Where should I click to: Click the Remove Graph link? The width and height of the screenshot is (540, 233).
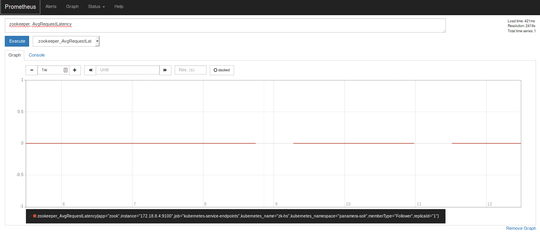[521, 228]
